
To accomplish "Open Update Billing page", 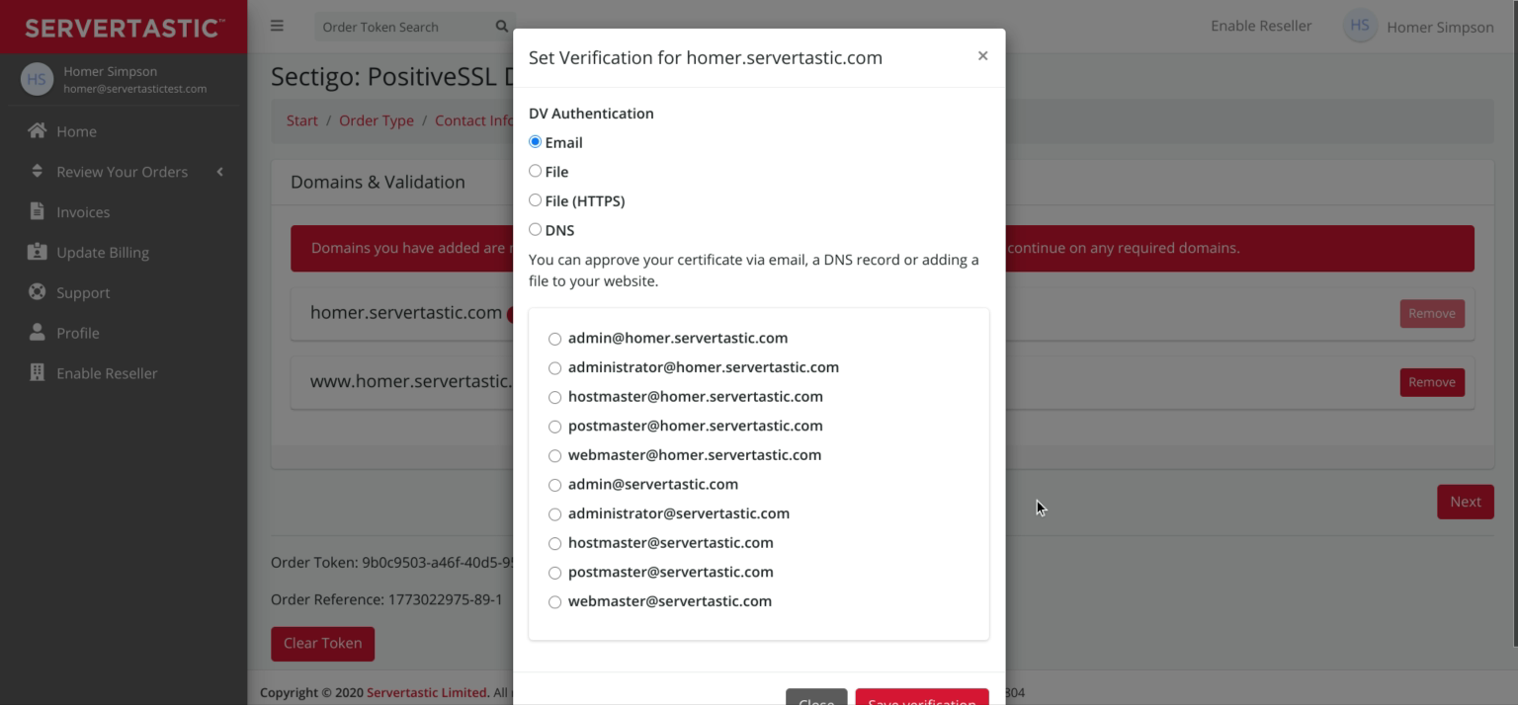I will tap(124, 253).
